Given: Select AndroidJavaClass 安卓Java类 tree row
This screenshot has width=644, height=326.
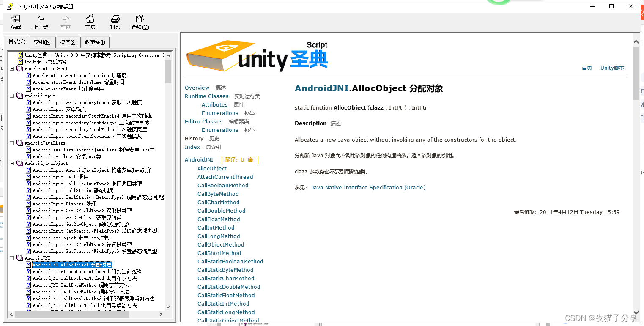Looking at the screenshot, I should click(67, 156).
